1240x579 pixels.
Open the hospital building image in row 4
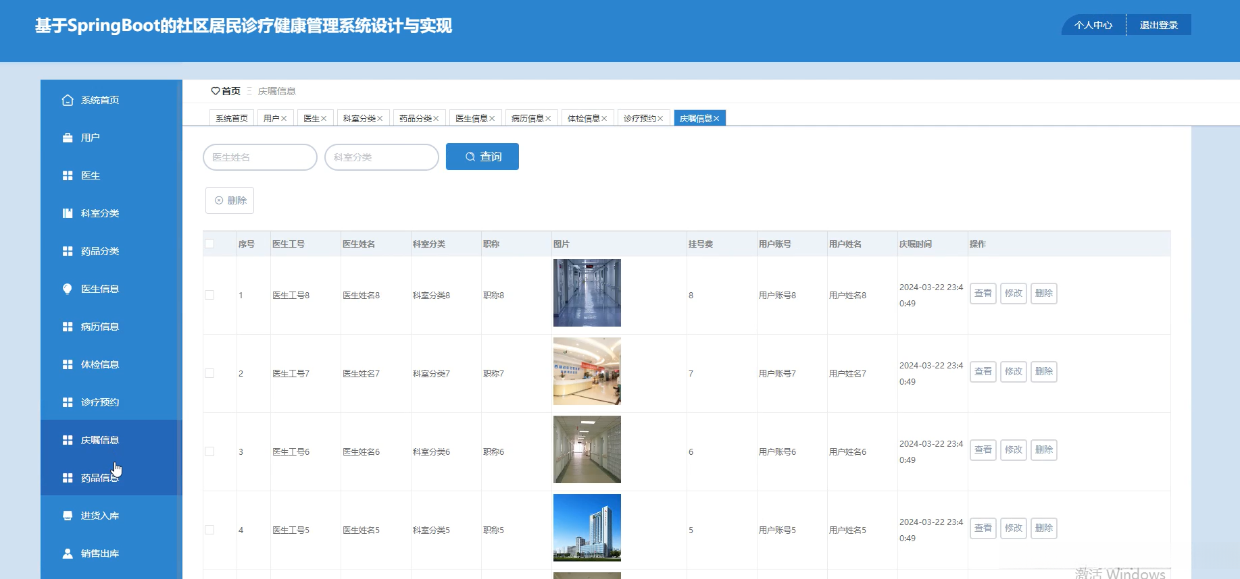tap(587, 528)
